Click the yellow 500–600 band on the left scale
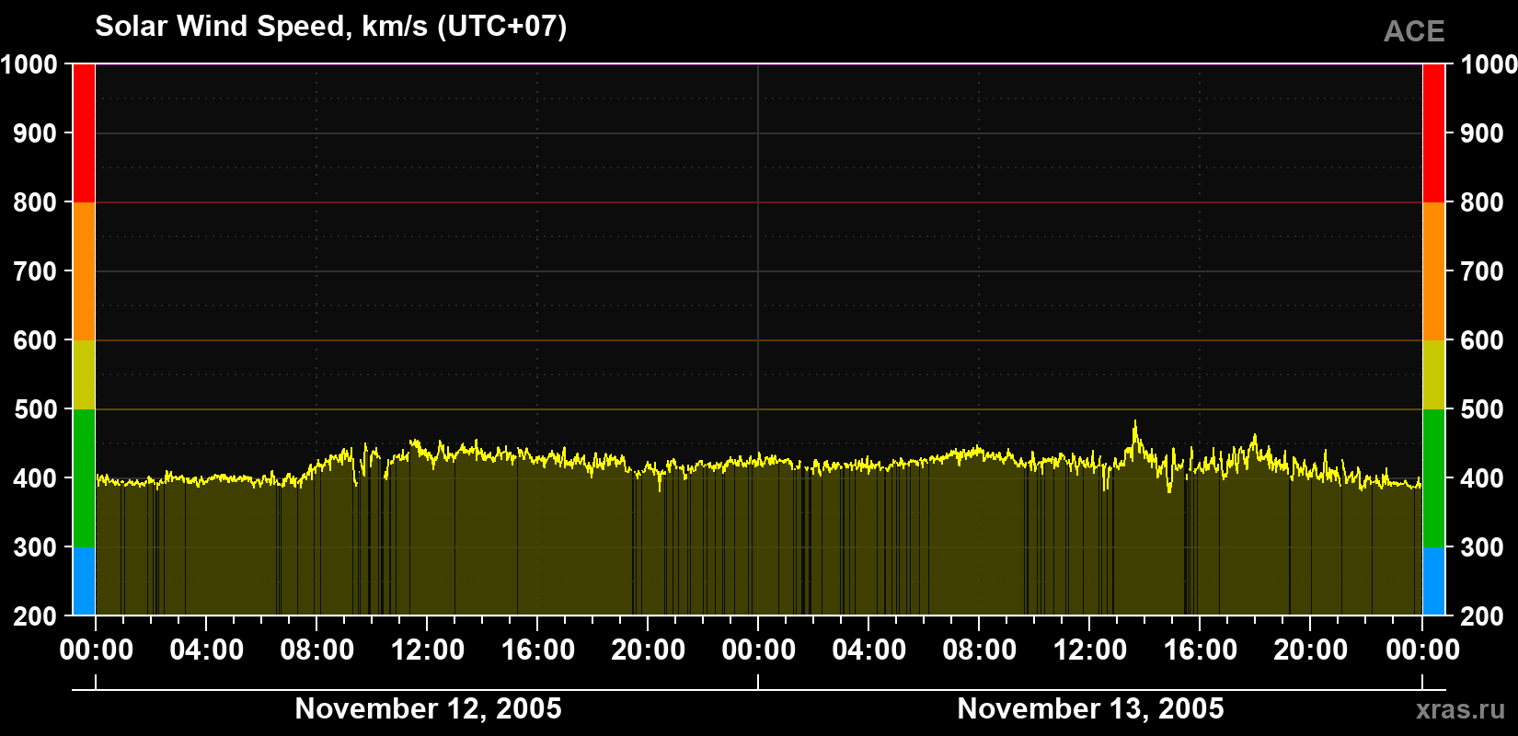 coord(84,374)
